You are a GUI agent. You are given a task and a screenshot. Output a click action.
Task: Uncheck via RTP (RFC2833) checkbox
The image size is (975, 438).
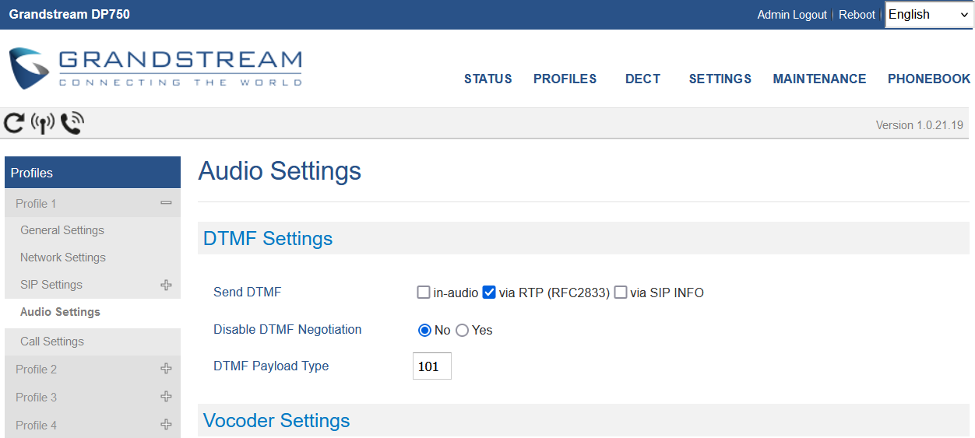tap(489, 293)
